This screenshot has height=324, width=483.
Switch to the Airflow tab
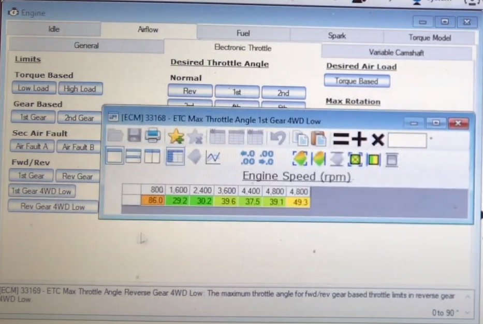[148, 30]
